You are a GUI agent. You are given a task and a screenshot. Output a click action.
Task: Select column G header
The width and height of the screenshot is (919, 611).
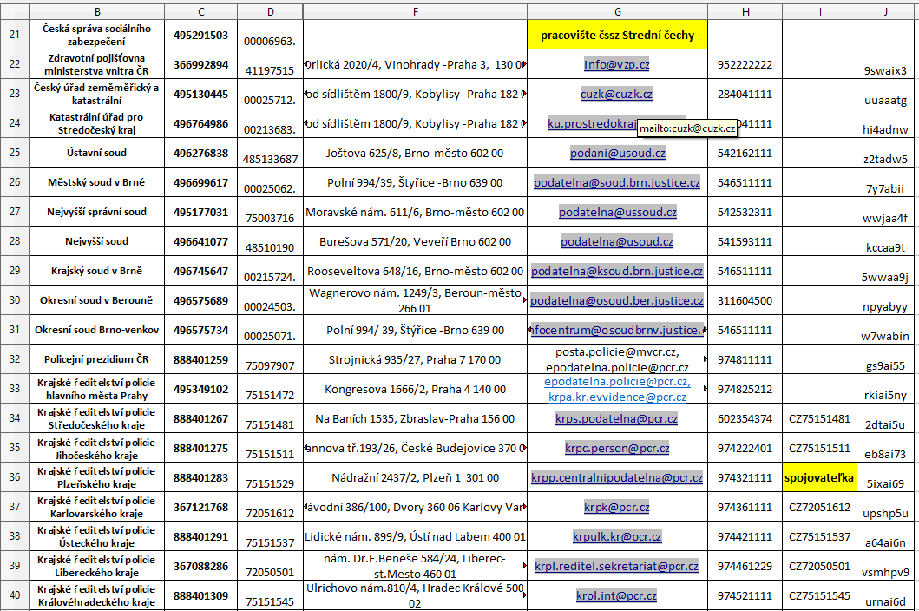click(x=616, y=12)
